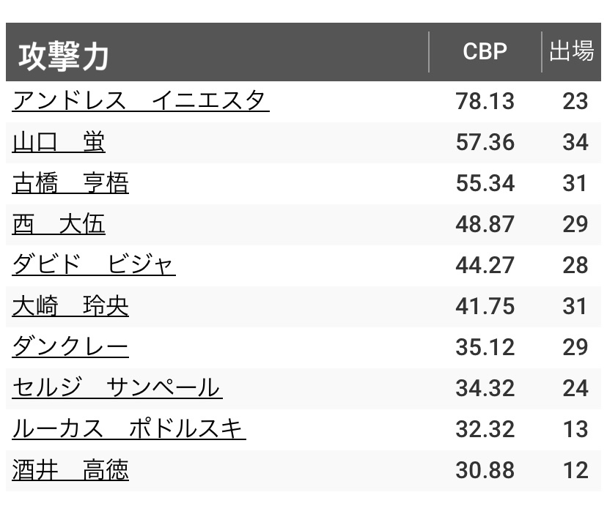Screen dimensions: 607x506
Task: Select the 44.27 CBP value
Action: click(485, 265)
